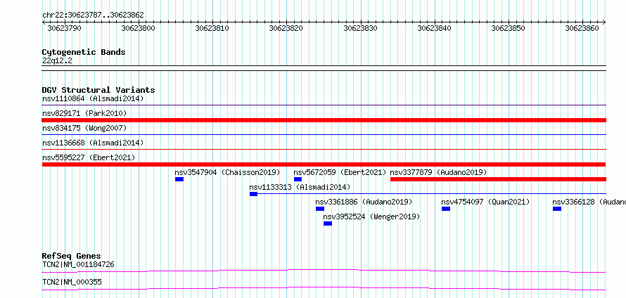Select the blue nsv3361886 variant block
This screenshot has width=626, height=298.
(x=320, y=209)
